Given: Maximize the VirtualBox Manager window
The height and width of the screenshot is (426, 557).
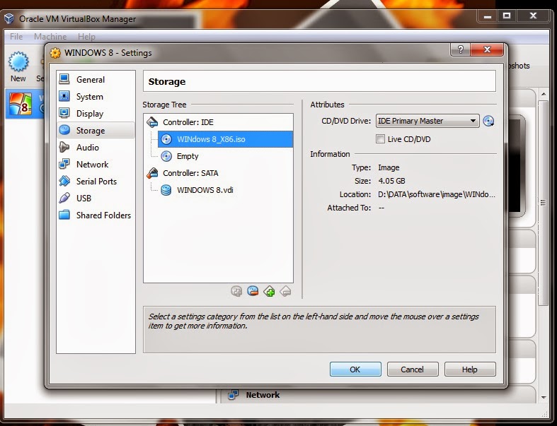Looking at the screenshot, I should coord(507,16).
